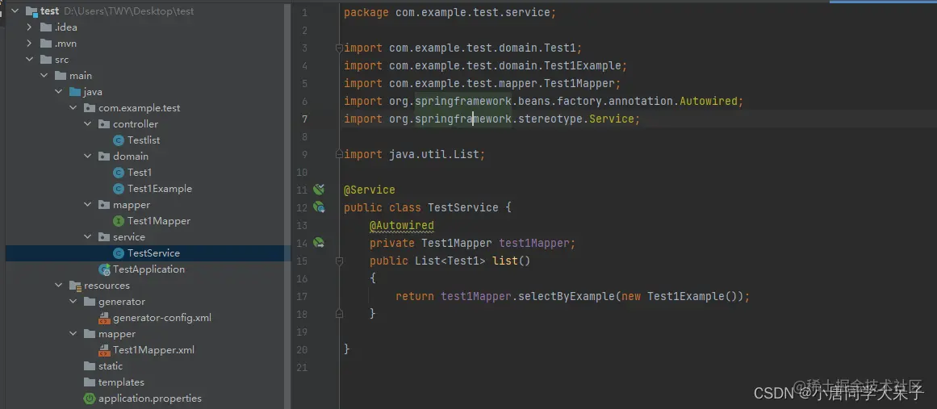The image size is (937, 409).
Task: Collapse the test project root node
Action: click(15, 10)
